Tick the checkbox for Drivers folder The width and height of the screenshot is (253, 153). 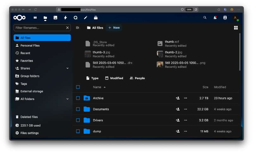point(78,120)
